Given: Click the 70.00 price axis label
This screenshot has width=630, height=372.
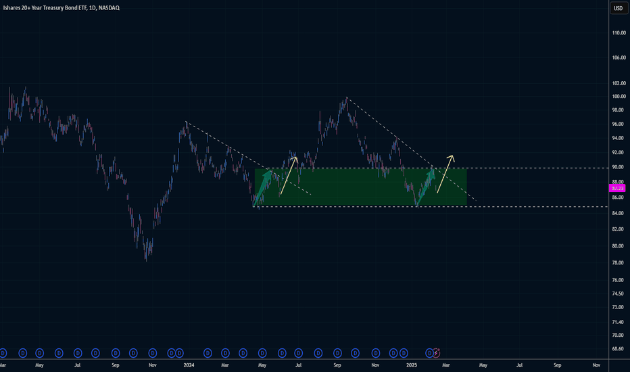Looking at the screenshot, I should [619, 335].
